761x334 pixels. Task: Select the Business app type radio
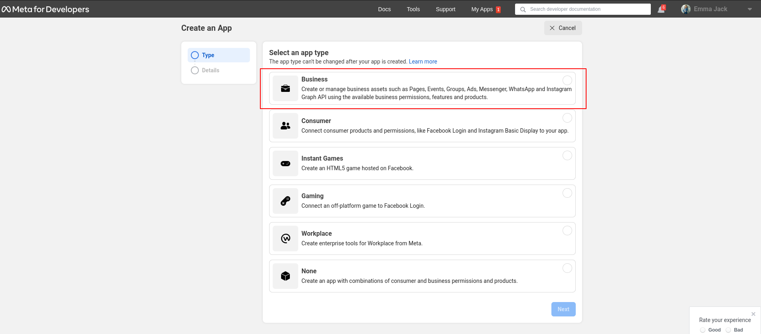click(567, 80)
